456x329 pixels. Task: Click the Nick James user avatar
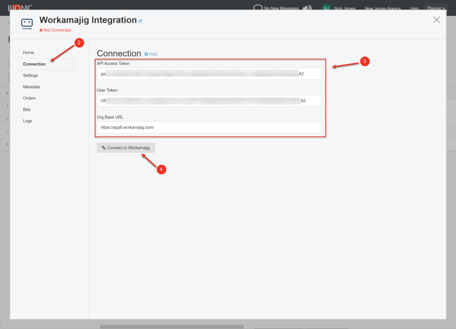click(x=327, y=8)
